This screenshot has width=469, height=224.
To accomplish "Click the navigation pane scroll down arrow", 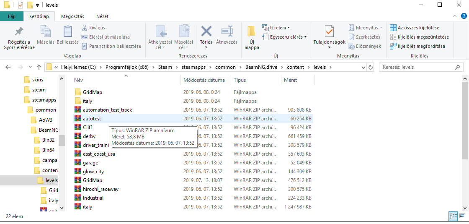I will pos(62,208).
